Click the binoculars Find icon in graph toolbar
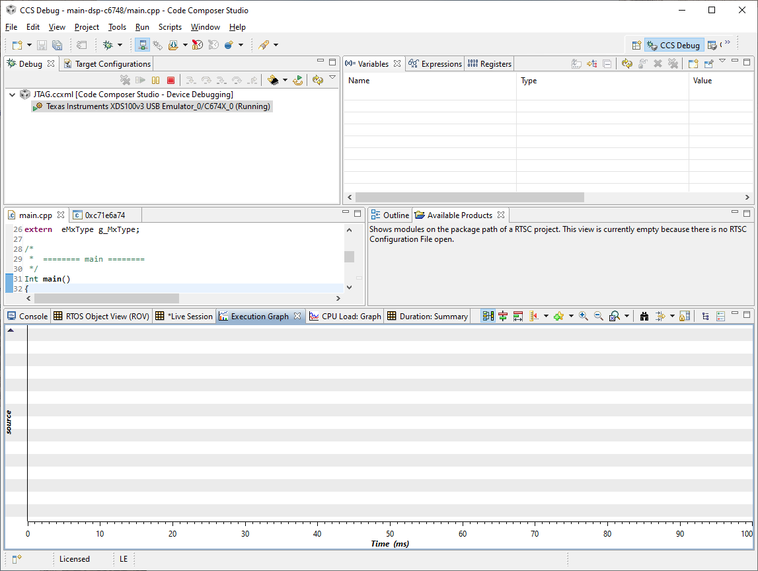 (644, 316)
